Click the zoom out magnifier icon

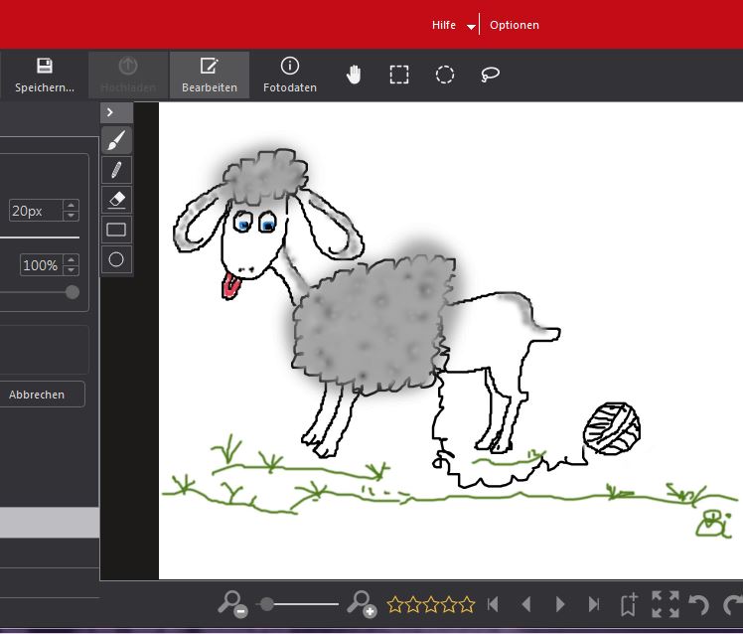coord(231,603)
